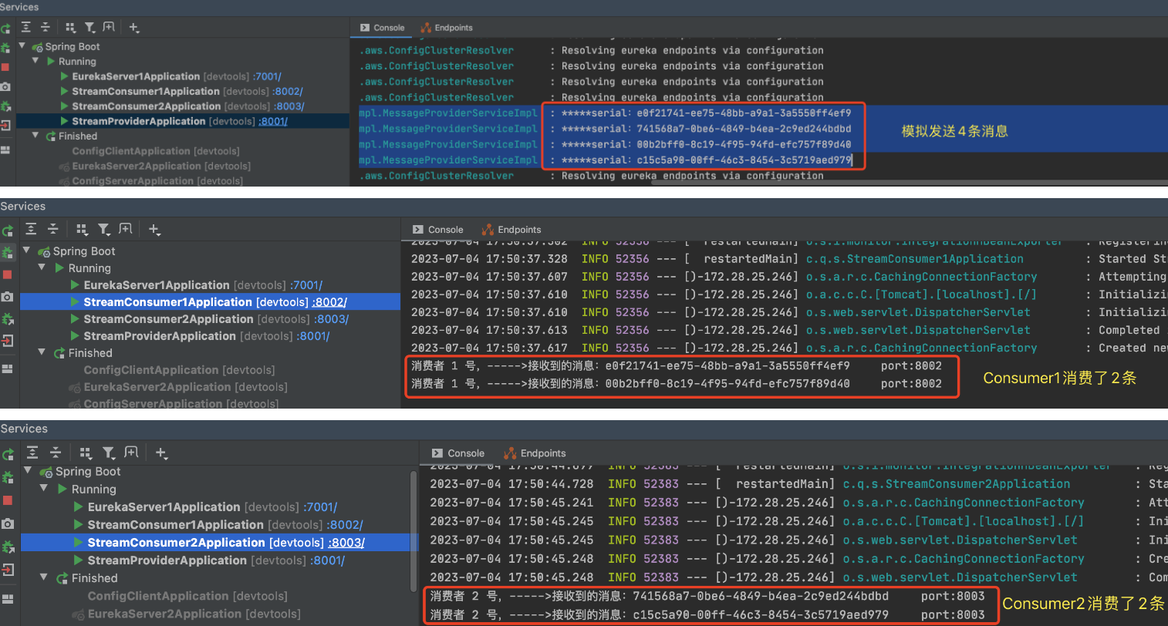Viewport: 1168px width, 626px height.
Task: Click Rerun in Debug bug icon, middle panel
Action: [7, 252]
